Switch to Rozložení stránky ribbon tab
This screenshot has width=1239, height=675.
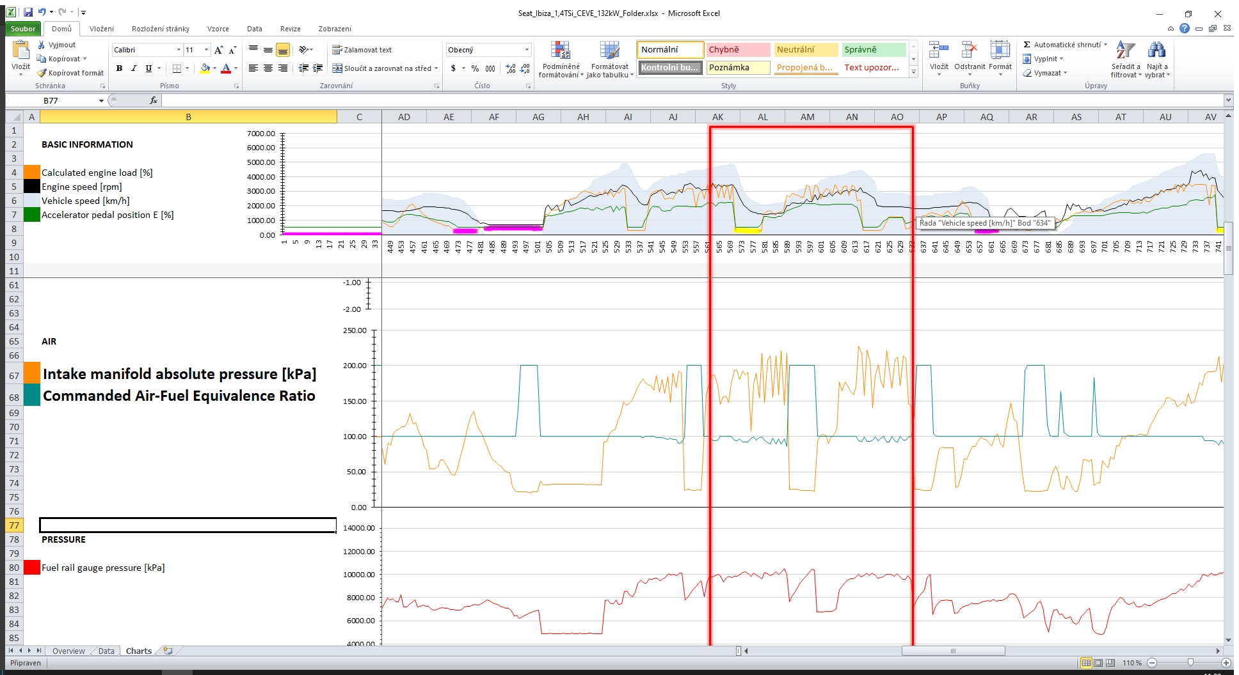click(161, 29)
